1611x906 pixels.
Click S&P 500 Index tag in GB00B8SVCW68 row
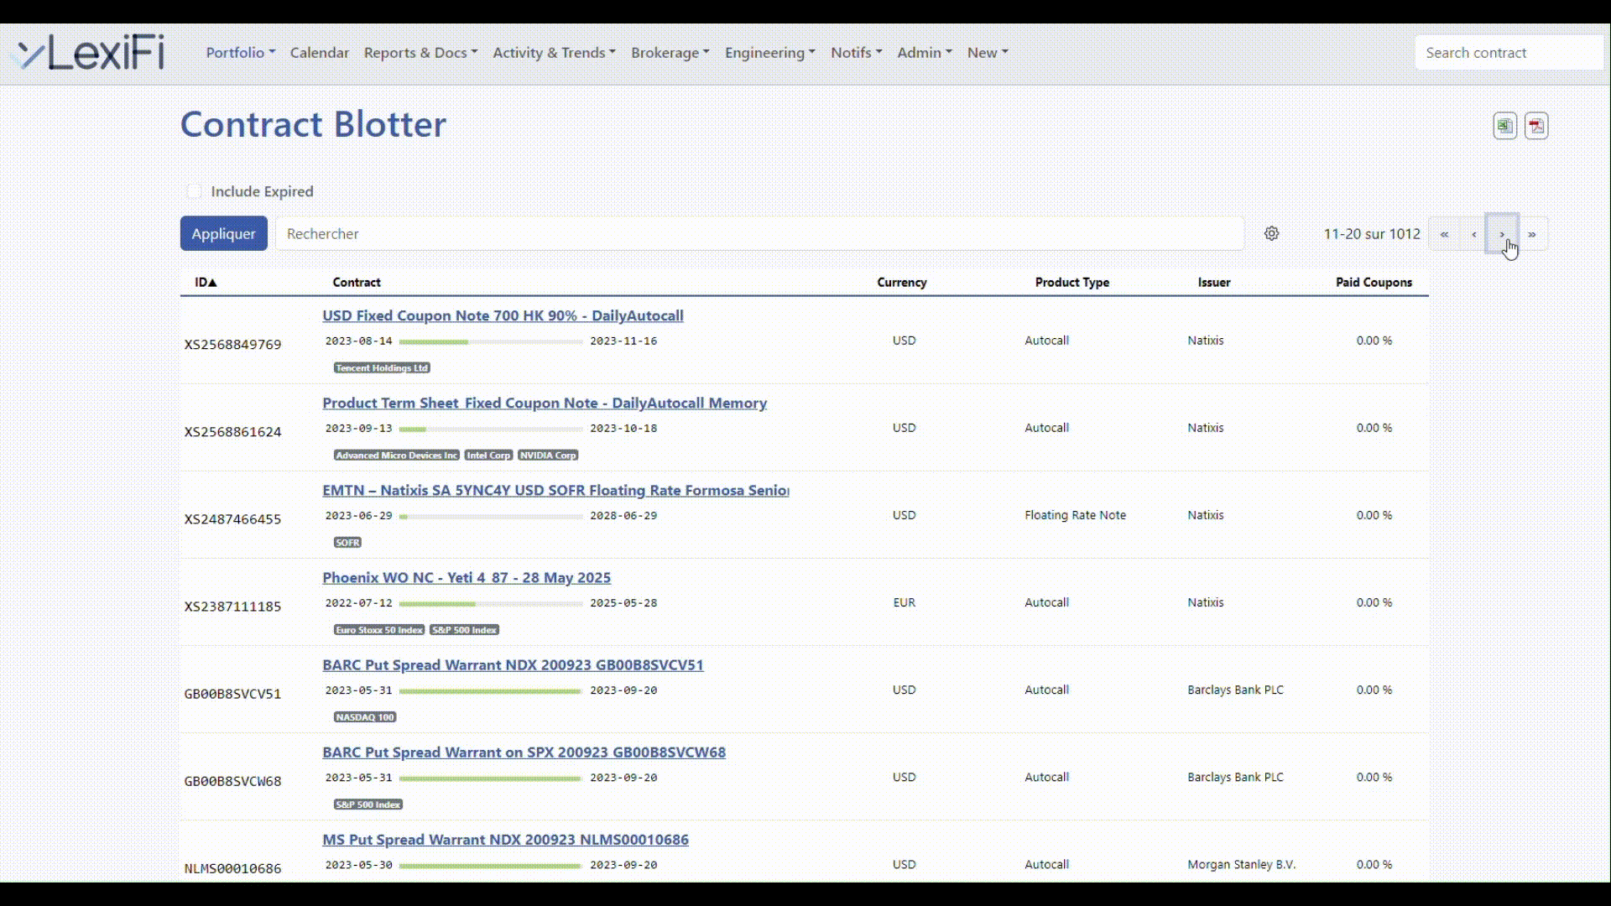[368, 804]
